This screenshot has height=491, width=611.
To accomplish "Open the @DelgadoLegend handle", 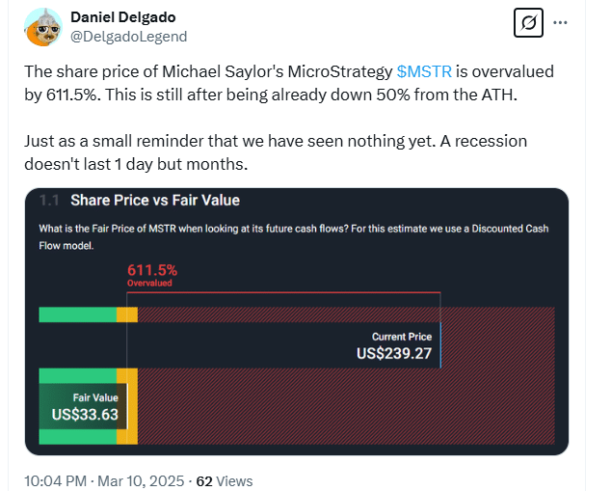I will pos(129,36).
